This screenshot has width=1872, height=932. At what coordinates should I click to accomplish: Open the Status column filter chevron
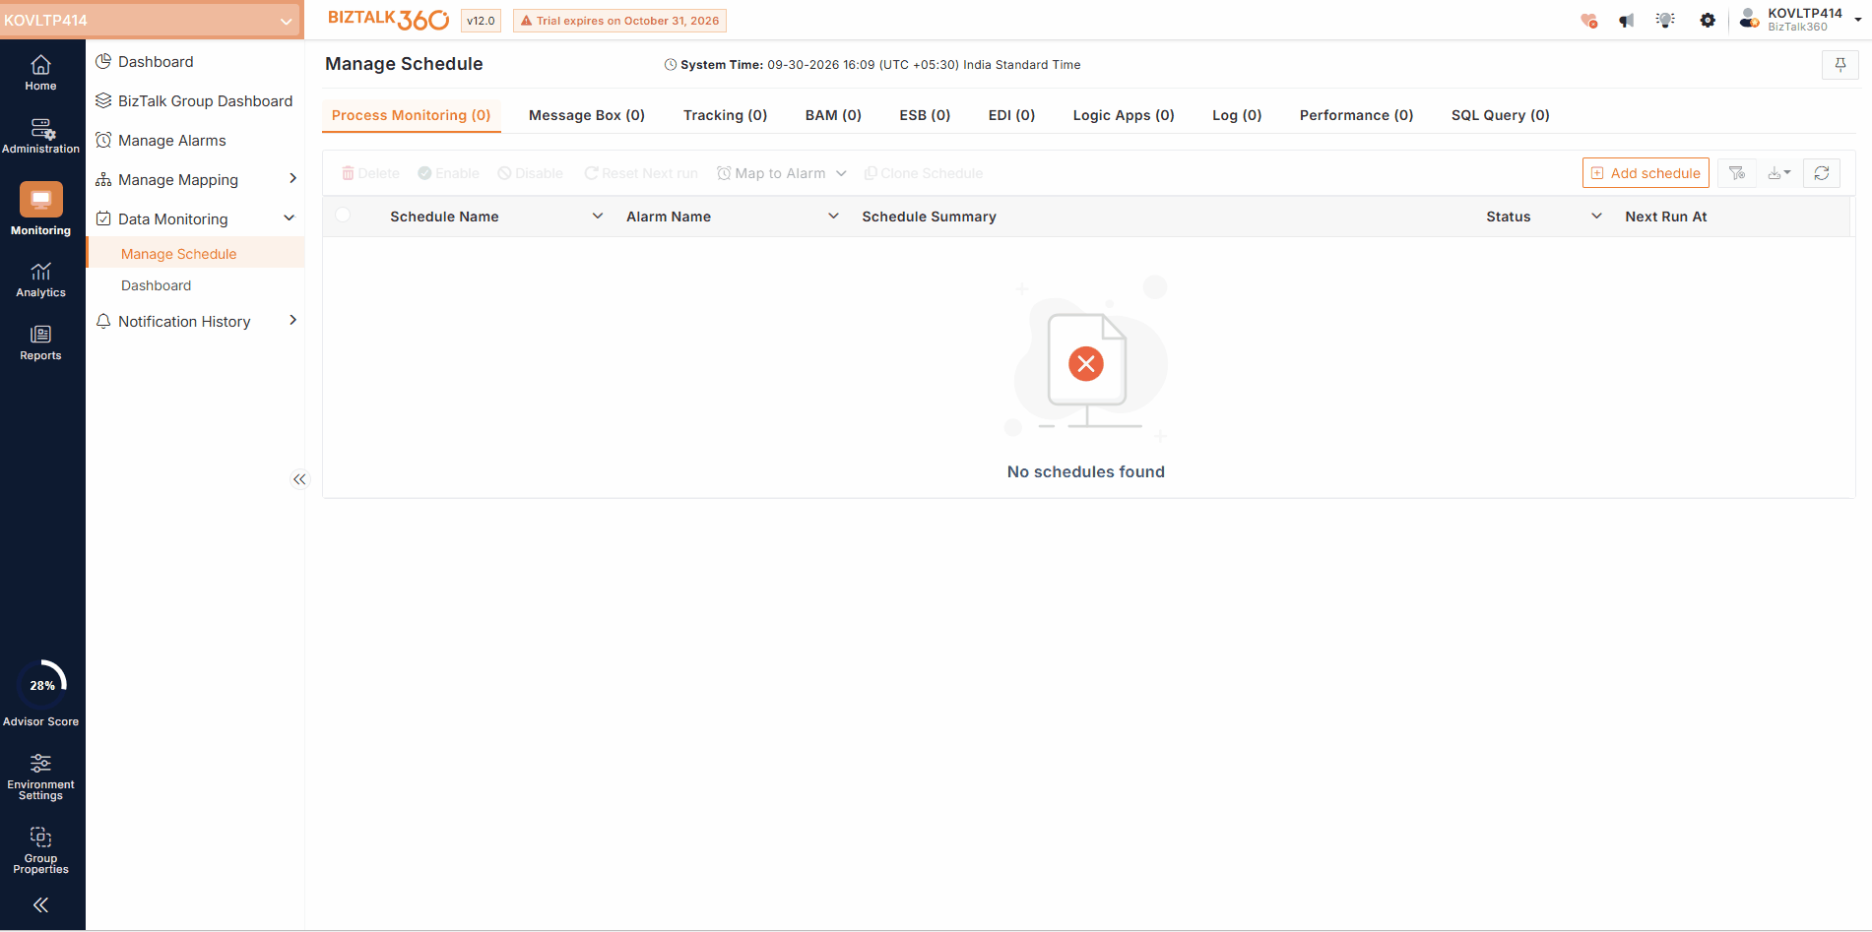click(x=1597, y=216)
